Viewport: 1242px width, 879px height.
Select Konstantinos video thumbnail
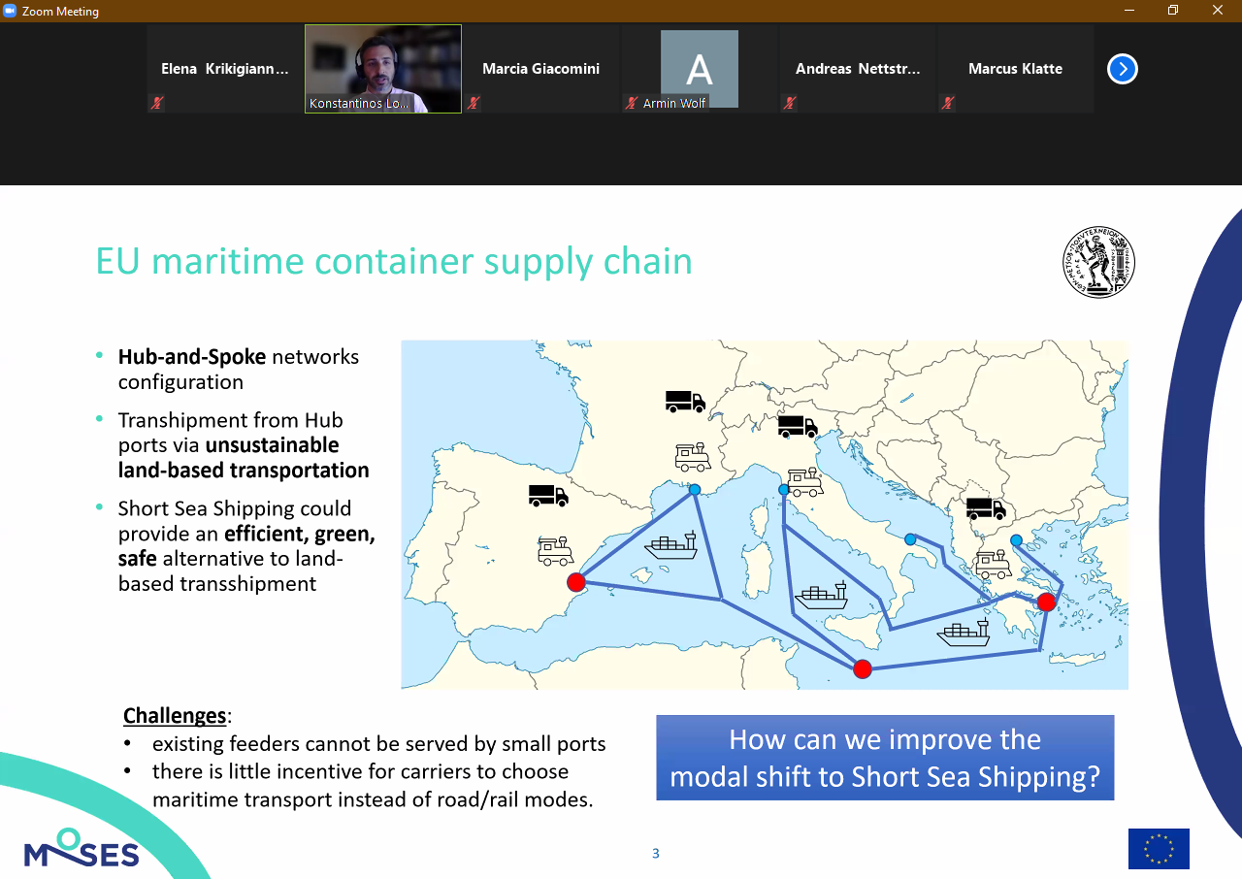coord(383,69)
